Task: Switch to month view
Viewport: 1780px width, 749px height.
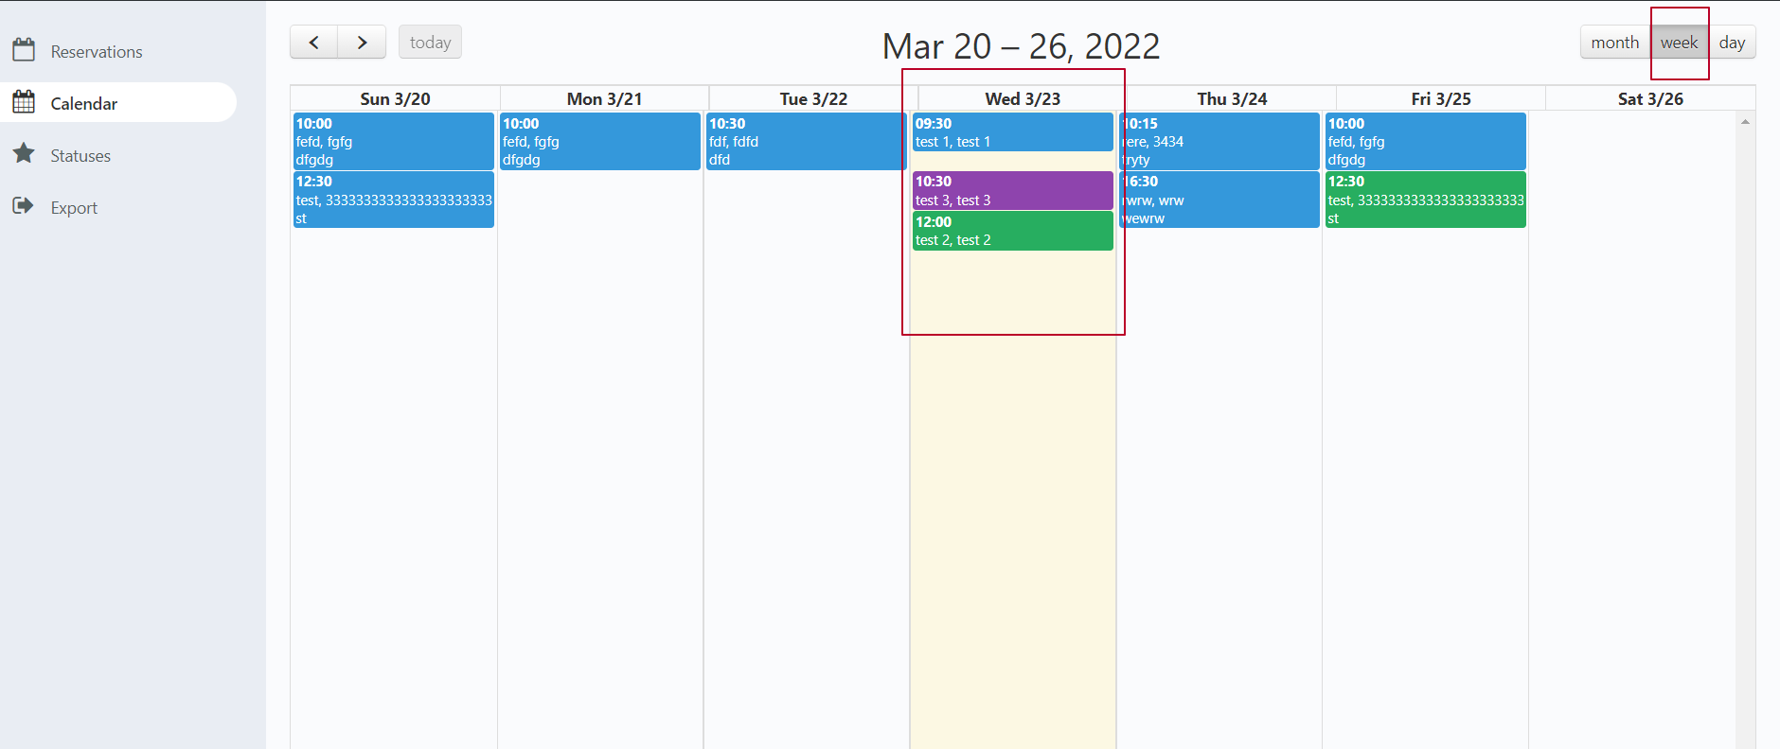Action: [1614, 43]
